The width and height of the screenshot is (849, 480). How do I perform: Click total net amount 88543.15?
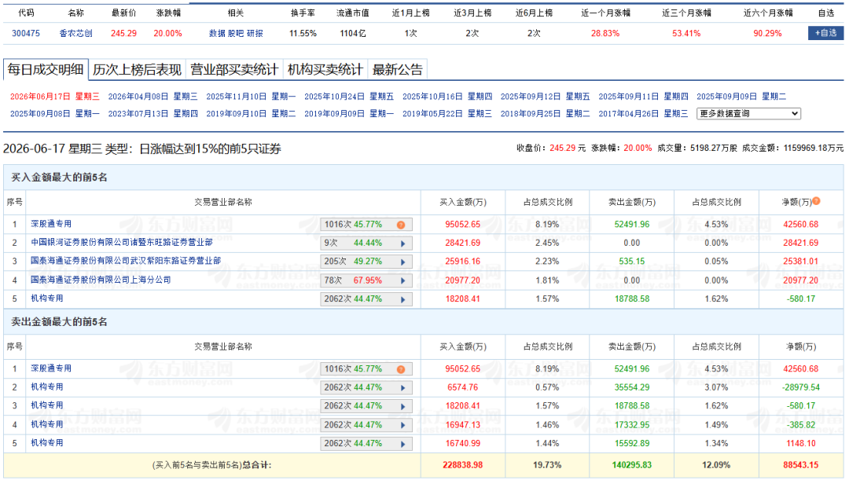click(800, 465)
